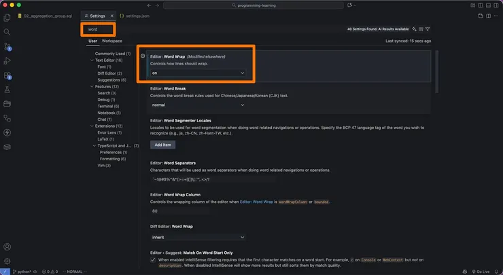Open the Search view in activity bar

click(7, 32)
